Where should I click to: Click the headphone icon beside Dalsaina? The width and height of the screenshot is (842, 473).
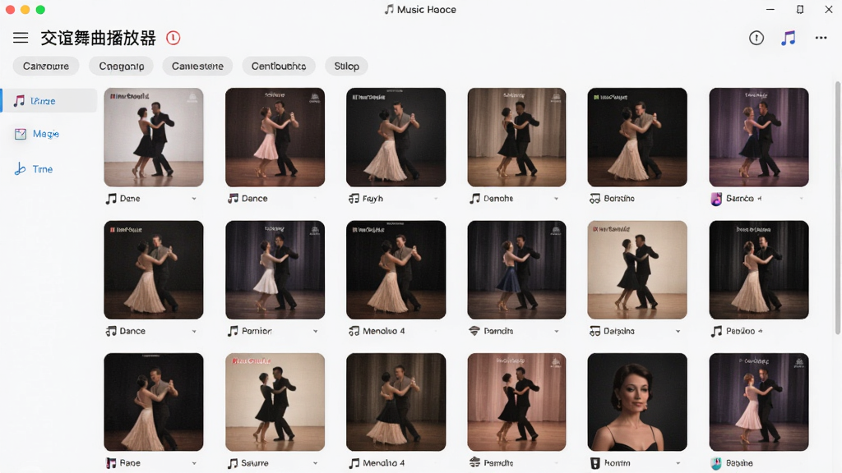(594, 332)
